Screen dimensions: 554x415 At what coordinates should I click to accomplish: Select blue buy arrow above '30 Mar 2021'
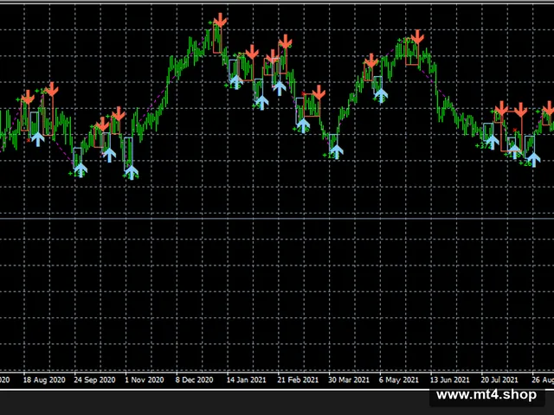click(337, 152)
